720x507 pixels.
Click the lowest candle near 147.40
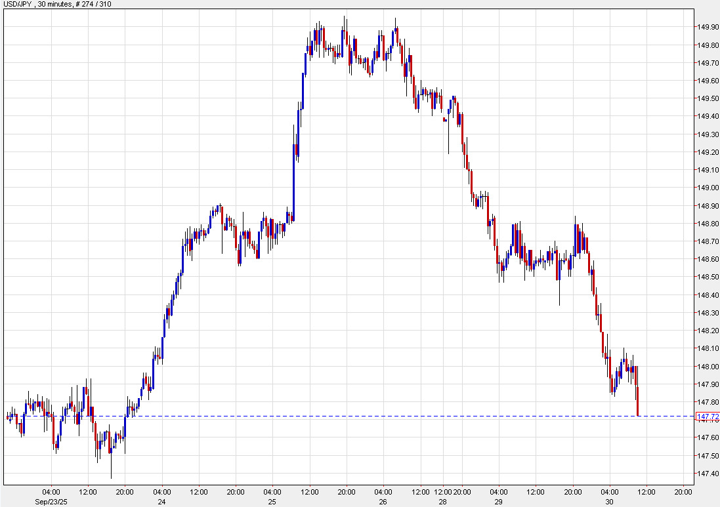pyautogui.click(x=110, y=459)
